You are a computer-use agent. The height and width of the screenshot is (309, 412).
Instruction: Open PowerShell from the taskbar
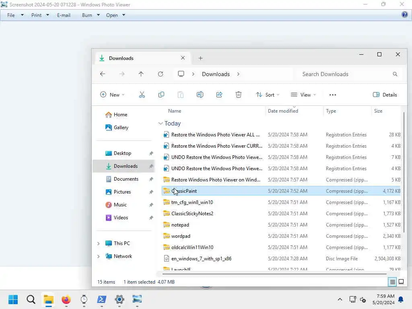pyautogui.click(x=102, y=299)
